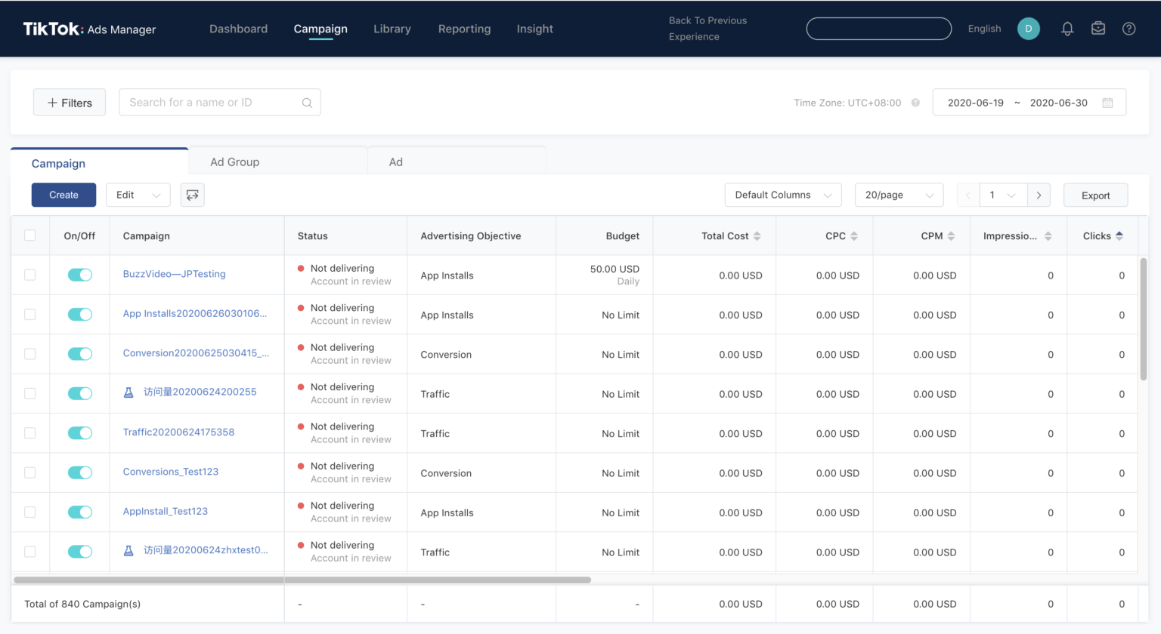The image size is (1161, 634).
Task: Open Conversion20200625030415 campaign link
Action: (196, 353)
